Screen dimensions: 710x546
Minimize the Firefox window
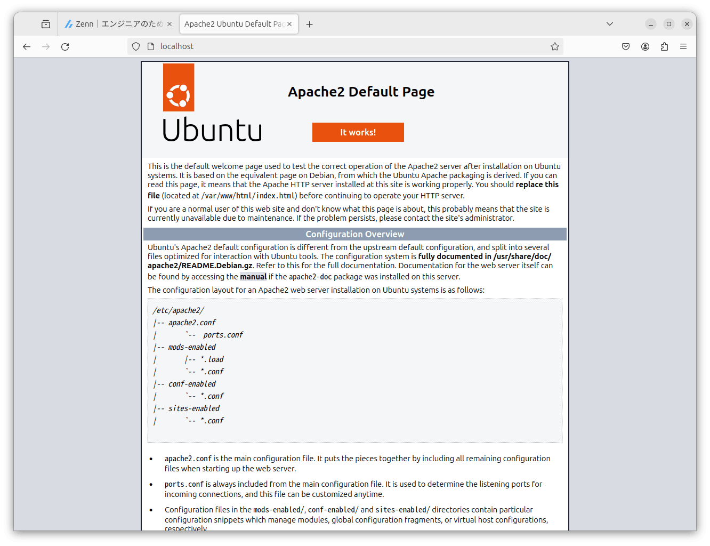651,24
